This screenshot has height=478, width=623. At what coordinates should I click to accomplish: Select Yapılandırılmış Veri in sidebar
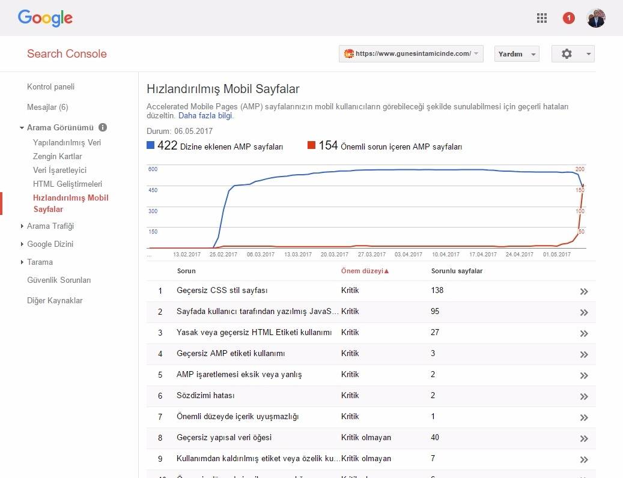67,142
